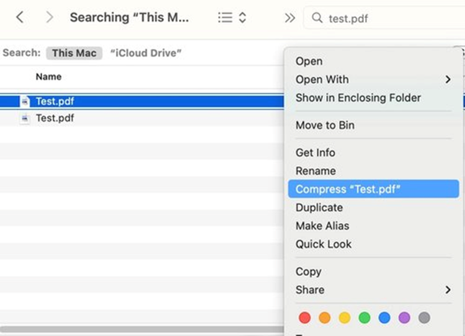Open the list view options icon
This screenshot has height=336, width=465.
tap(225, 18)
